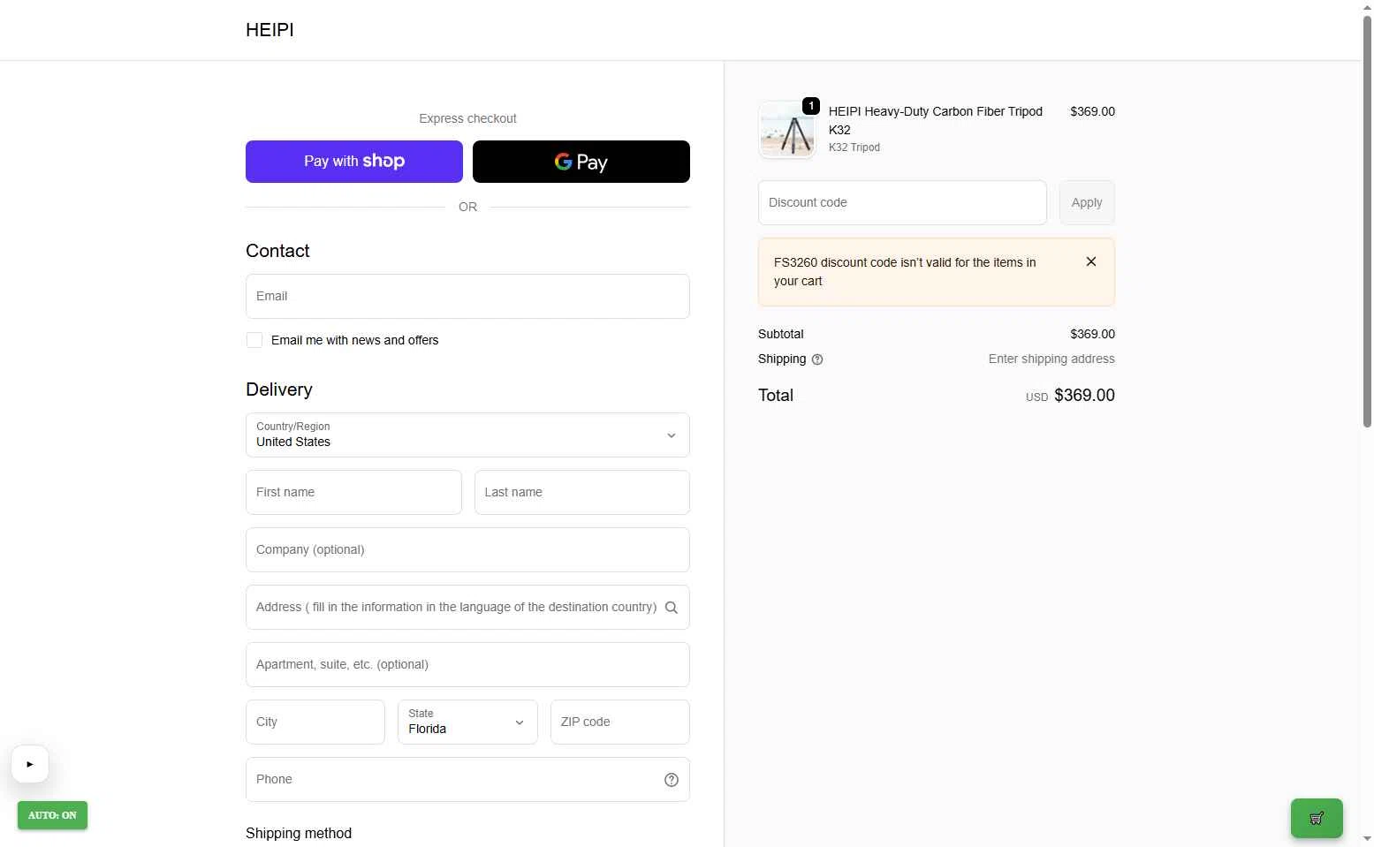Click the ZIP code field
Screen dimensions: 1374x847
(620, 722)
